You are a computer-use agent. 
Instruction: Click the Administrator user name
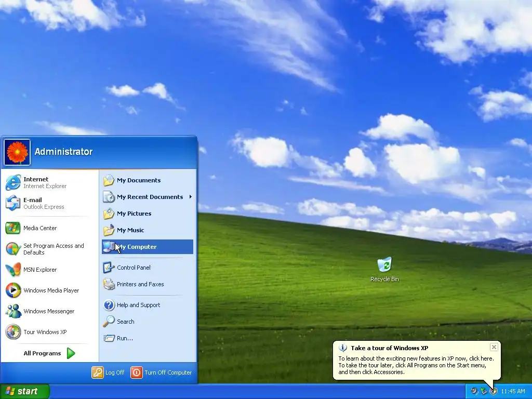point(63,152)
